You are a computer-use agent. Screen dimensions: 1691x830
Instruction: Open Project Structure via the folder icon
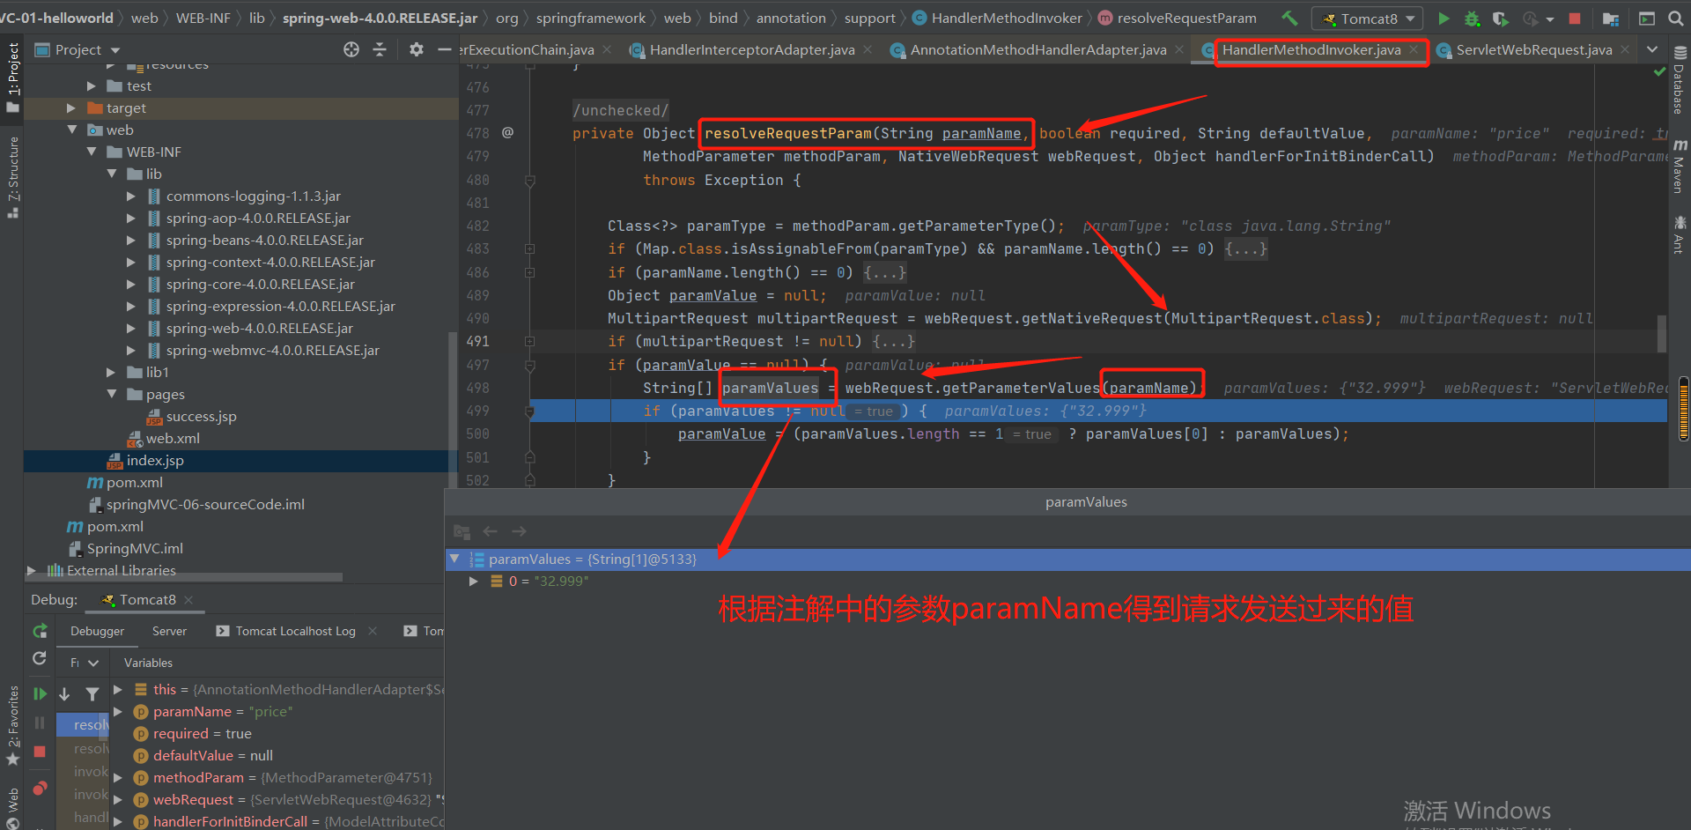point(1611,18)
